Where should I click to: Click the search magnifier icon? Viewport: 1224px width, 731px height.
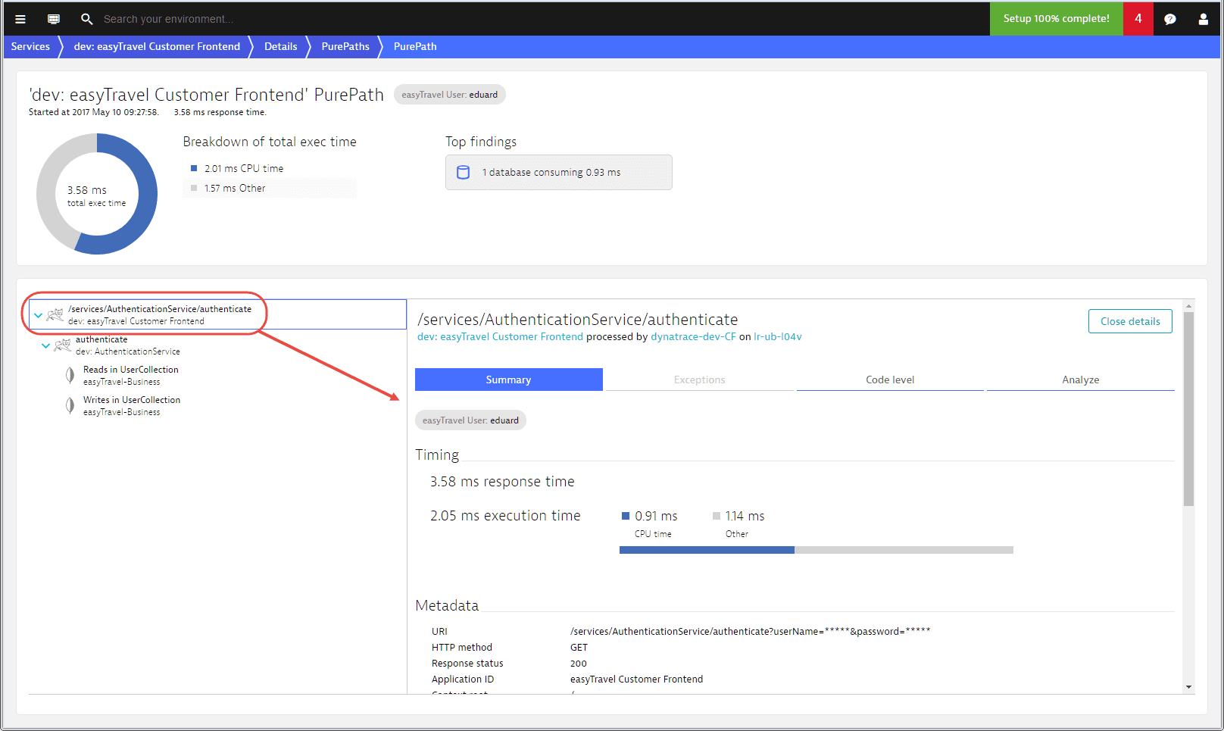coord(86,19)
